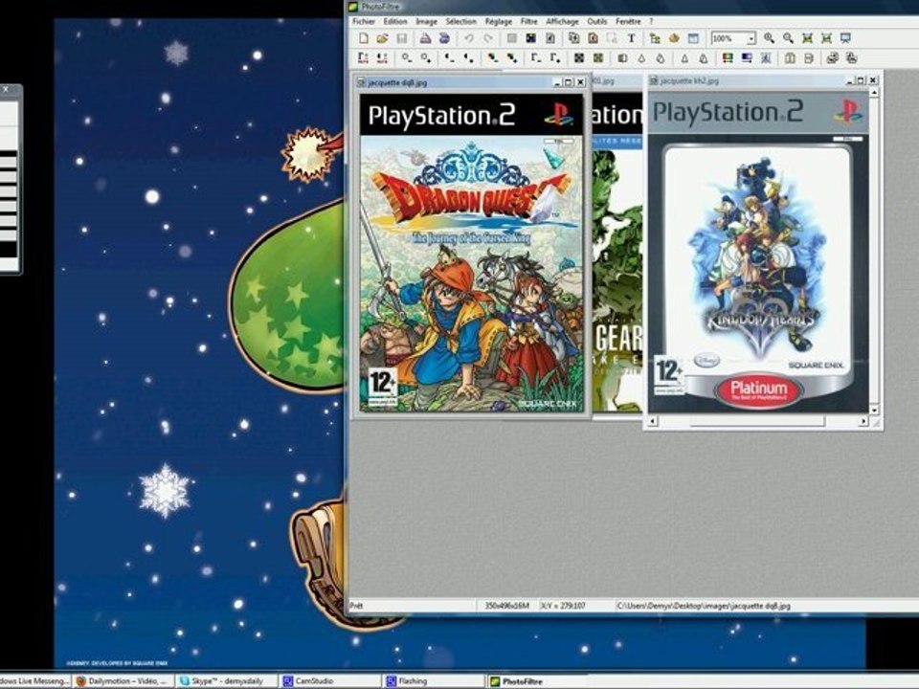Import from scanner (Twain) icon
The width and height of the screenshot is (919, 689).
pos(445,38)
